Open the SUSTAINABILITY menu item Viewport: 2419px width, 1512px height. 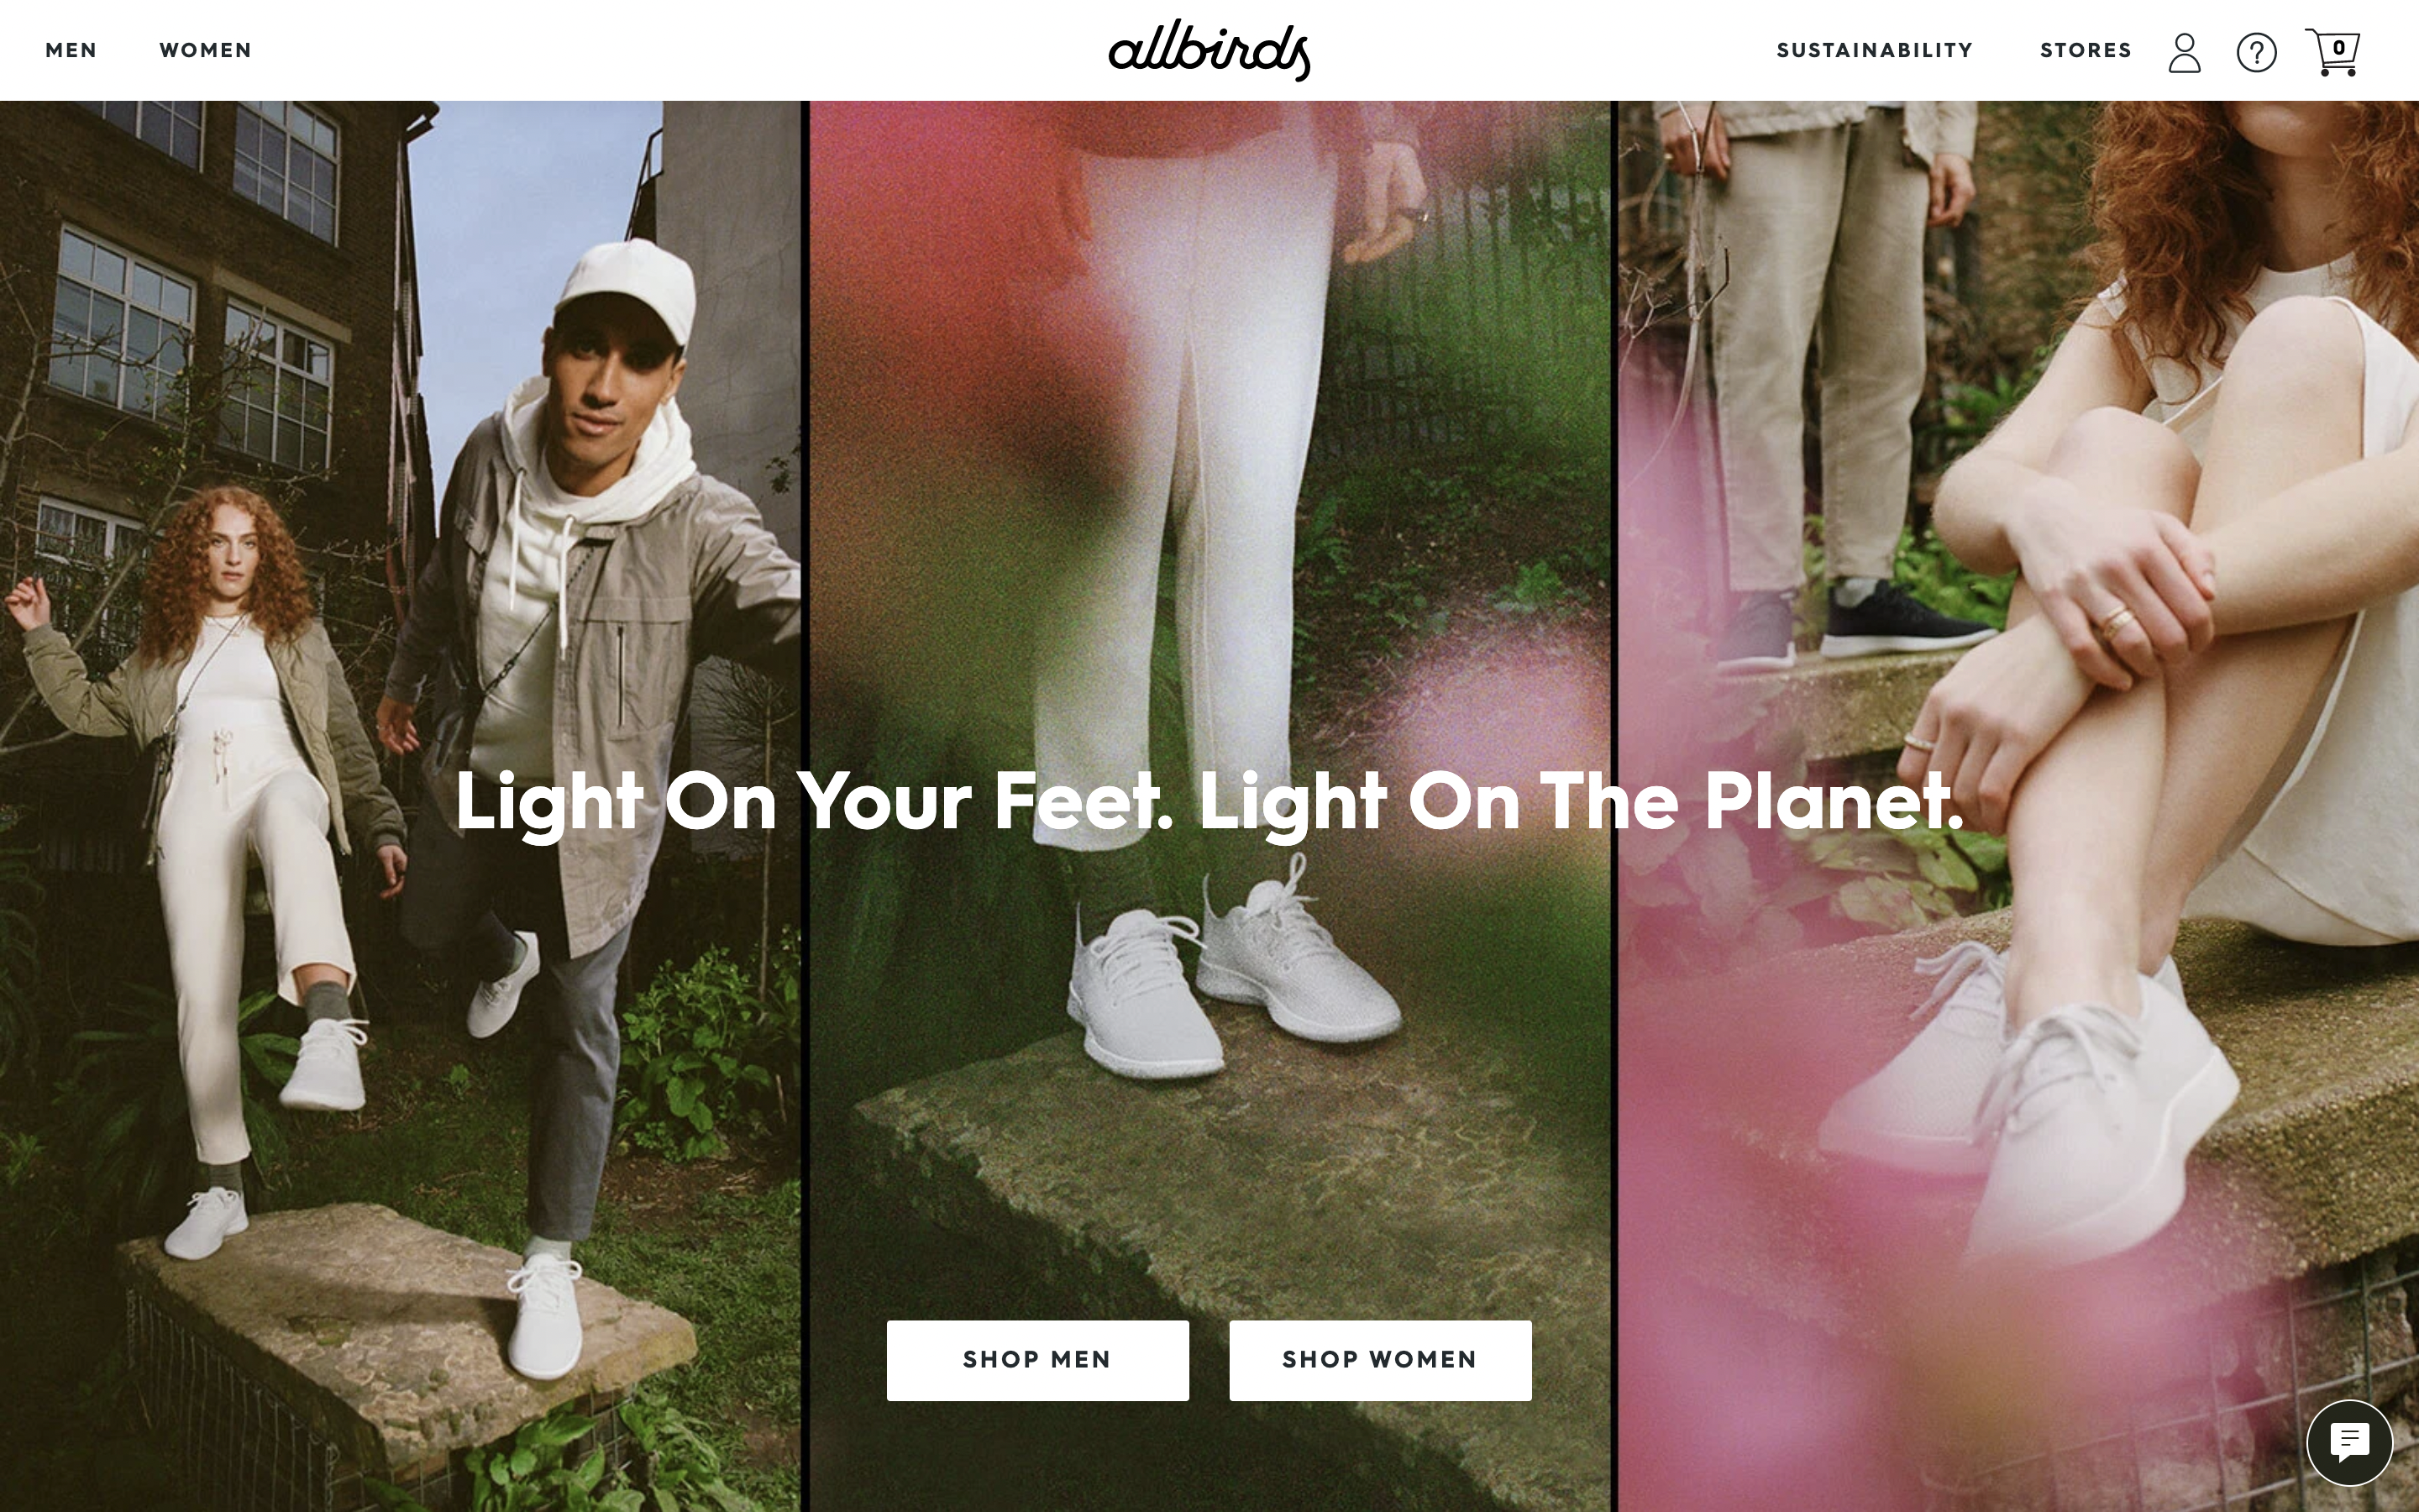1874,50
